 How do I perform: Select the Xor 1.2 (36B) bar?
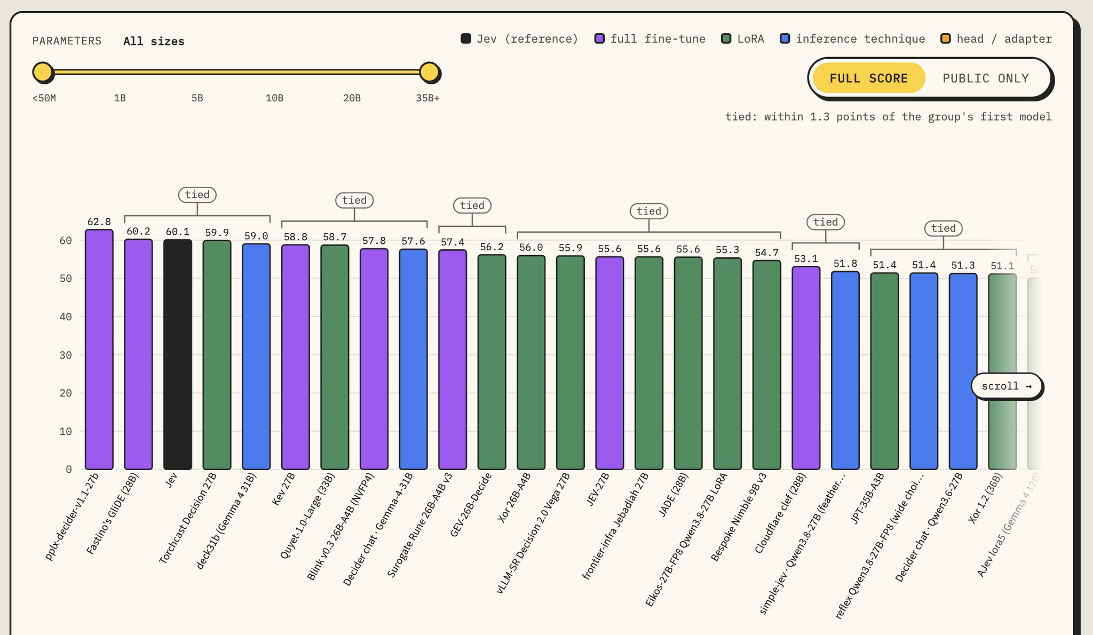[x=1002, y=372]
